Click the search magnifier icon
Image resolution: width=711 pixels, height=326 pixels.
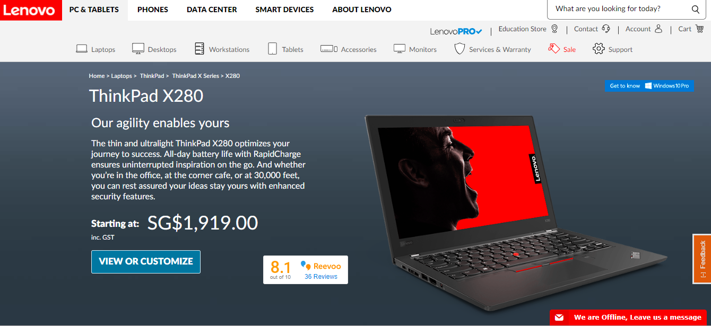point(695,9)
